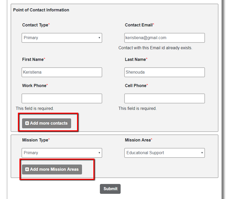234x199 pixels.
Task: Click plus icon on Add more Mission Areas
Action: click(x=27, y=169)
